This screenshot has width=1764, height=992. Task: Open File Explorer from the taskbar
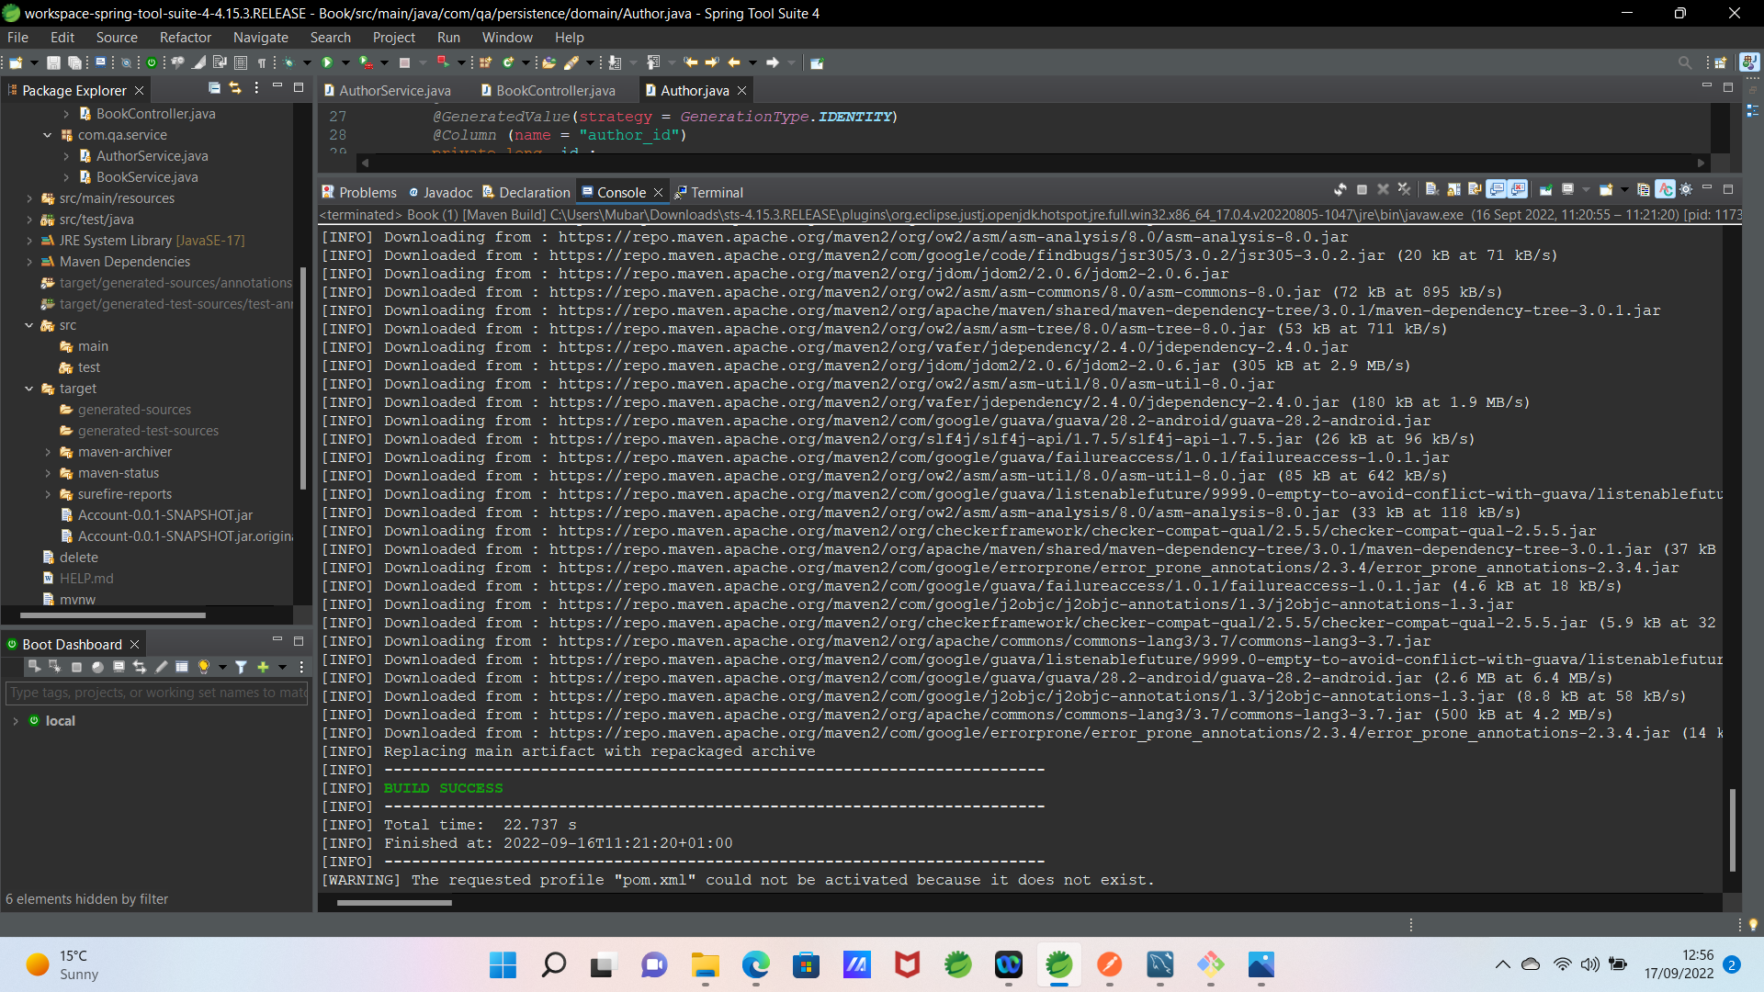click(x=705, y=964)
